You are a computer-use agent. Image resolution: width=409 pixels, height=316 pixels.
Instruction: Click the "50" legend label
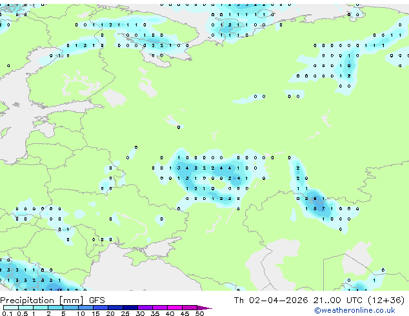tap(199, 313)
